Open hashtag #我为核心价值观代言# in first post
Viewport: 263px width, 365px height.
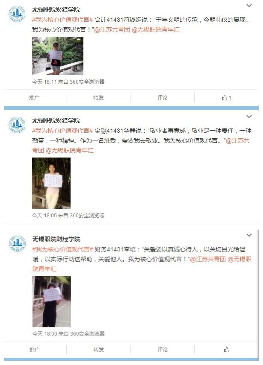pos(62,20)
